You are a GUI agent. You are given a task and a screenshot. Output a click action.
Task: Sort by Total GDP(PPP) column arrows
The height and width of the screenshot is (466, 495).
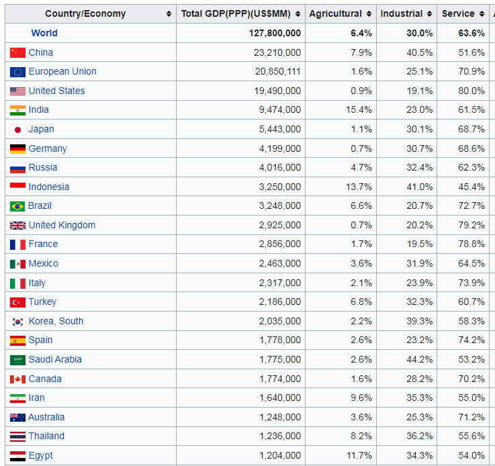[x=298, y=14]
